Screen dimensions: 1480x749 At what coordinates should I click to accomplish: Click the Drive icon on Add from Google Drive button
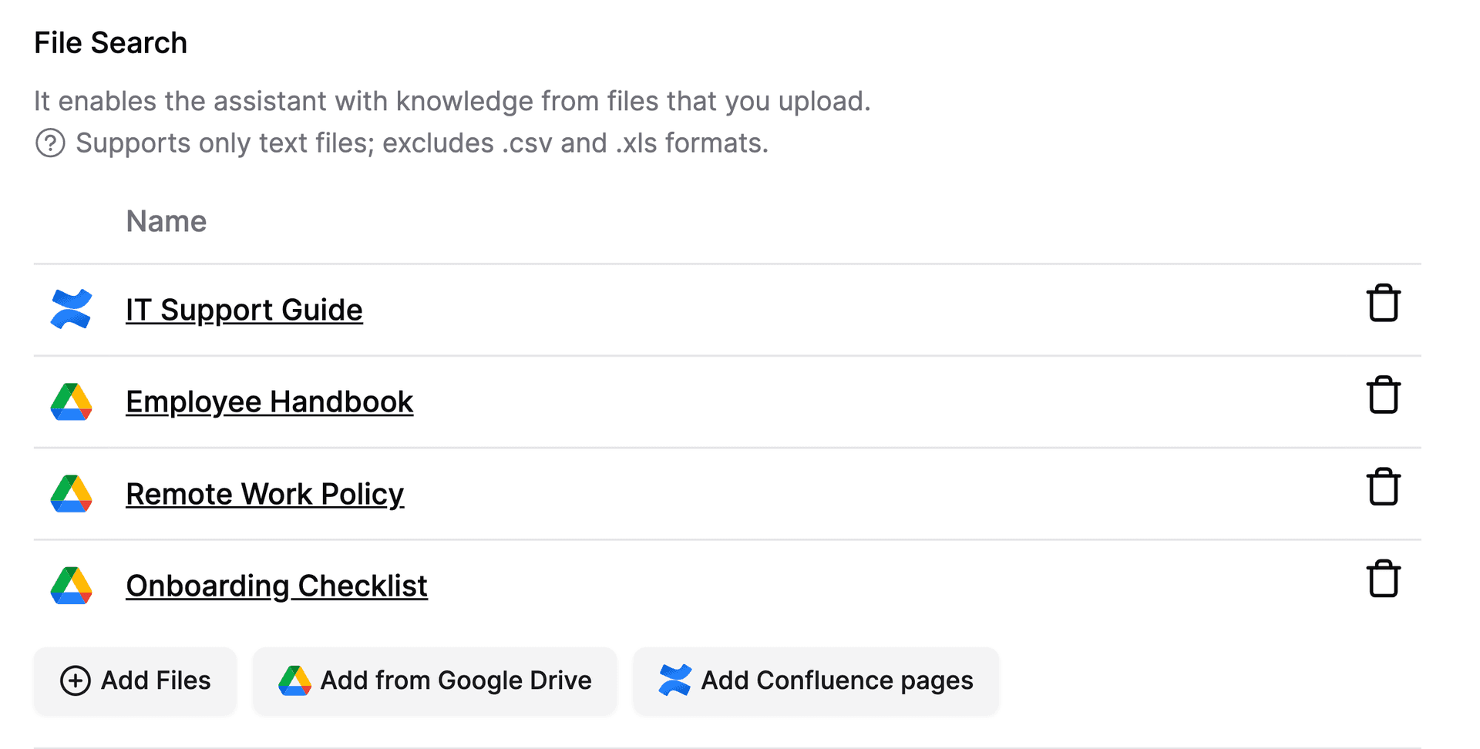coord(297,680)
